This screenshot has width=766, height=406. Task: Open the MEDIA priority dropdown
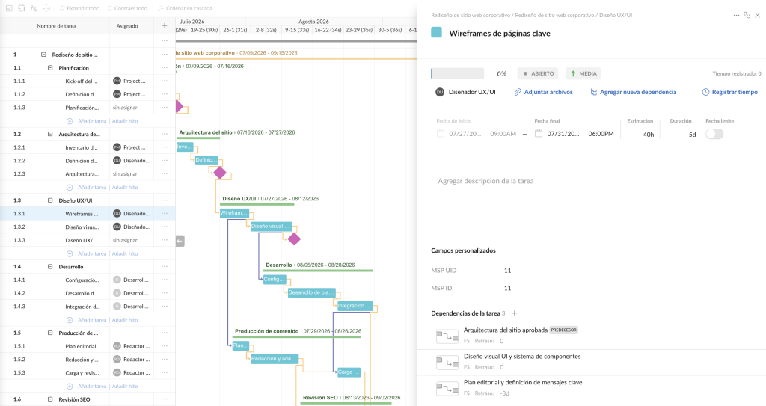(x=583, y=73)
